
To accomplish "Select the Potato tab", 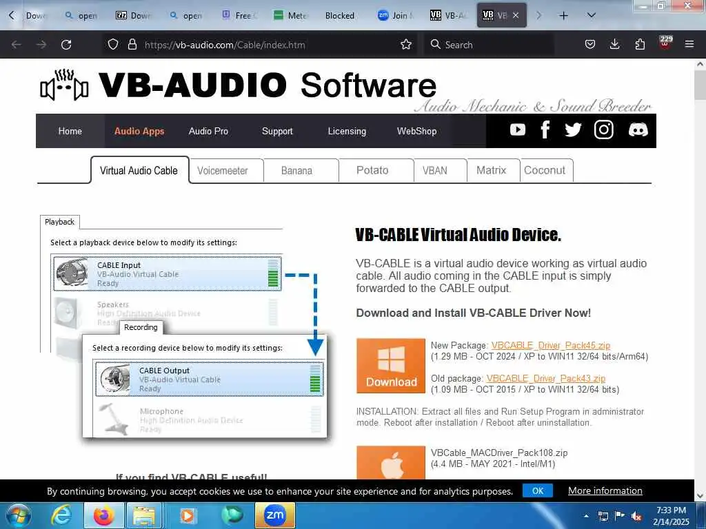I will click(372, 171).
